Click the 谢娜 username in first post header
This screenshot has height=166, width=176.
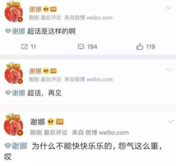tap(35, 9)
